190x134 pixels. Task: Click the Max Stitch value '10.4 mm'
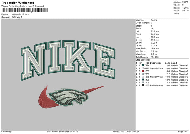155,48
